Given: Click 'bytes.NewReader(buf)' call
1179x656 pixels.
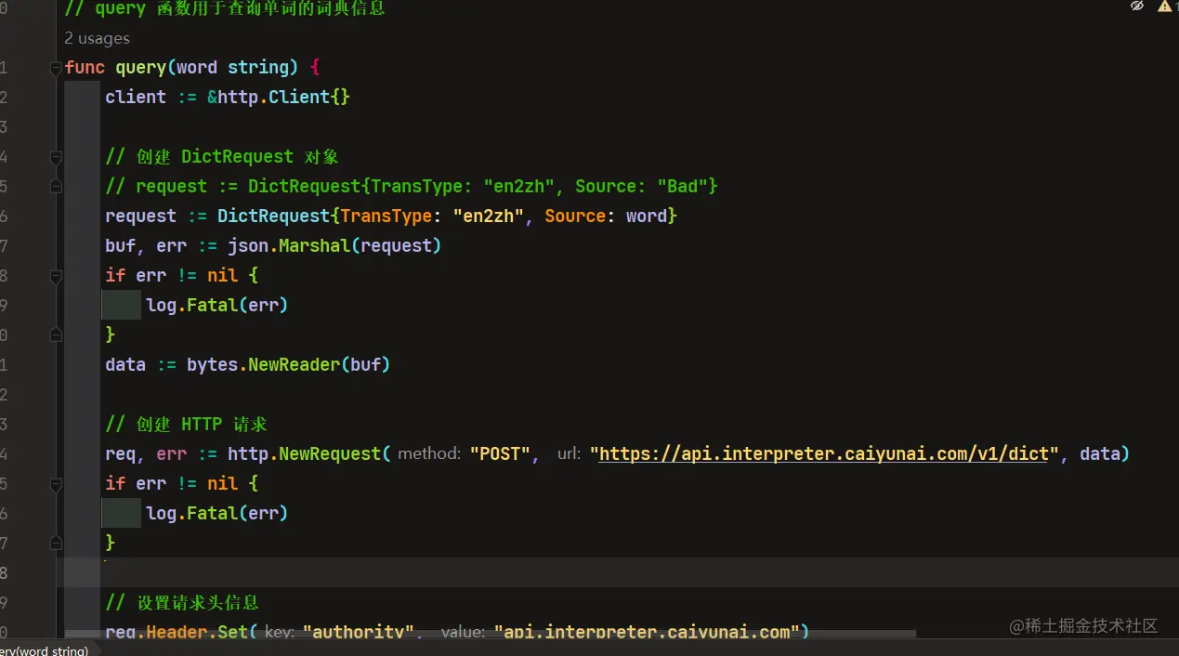Looking at the screenshot, I should tap(288, 364).
